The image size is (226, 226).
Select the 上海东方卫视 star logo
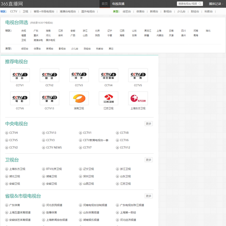(138, 98)
